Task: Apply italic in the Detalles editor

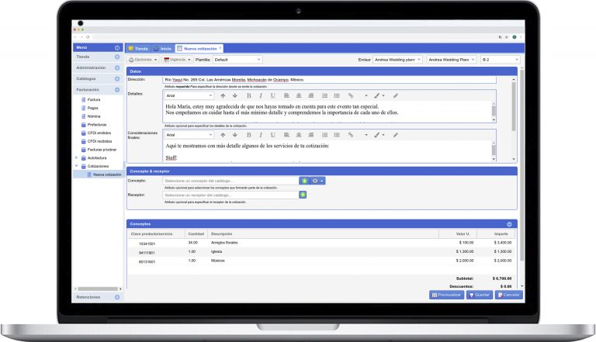Action: 260,95
